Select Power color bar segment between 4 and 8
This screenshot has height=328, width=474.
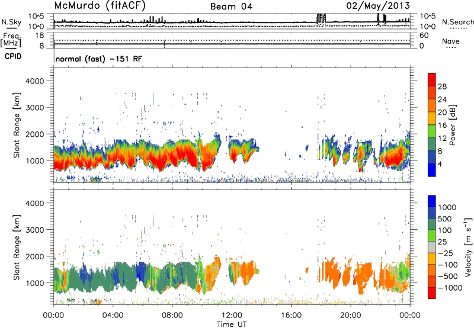click(432, 157)
